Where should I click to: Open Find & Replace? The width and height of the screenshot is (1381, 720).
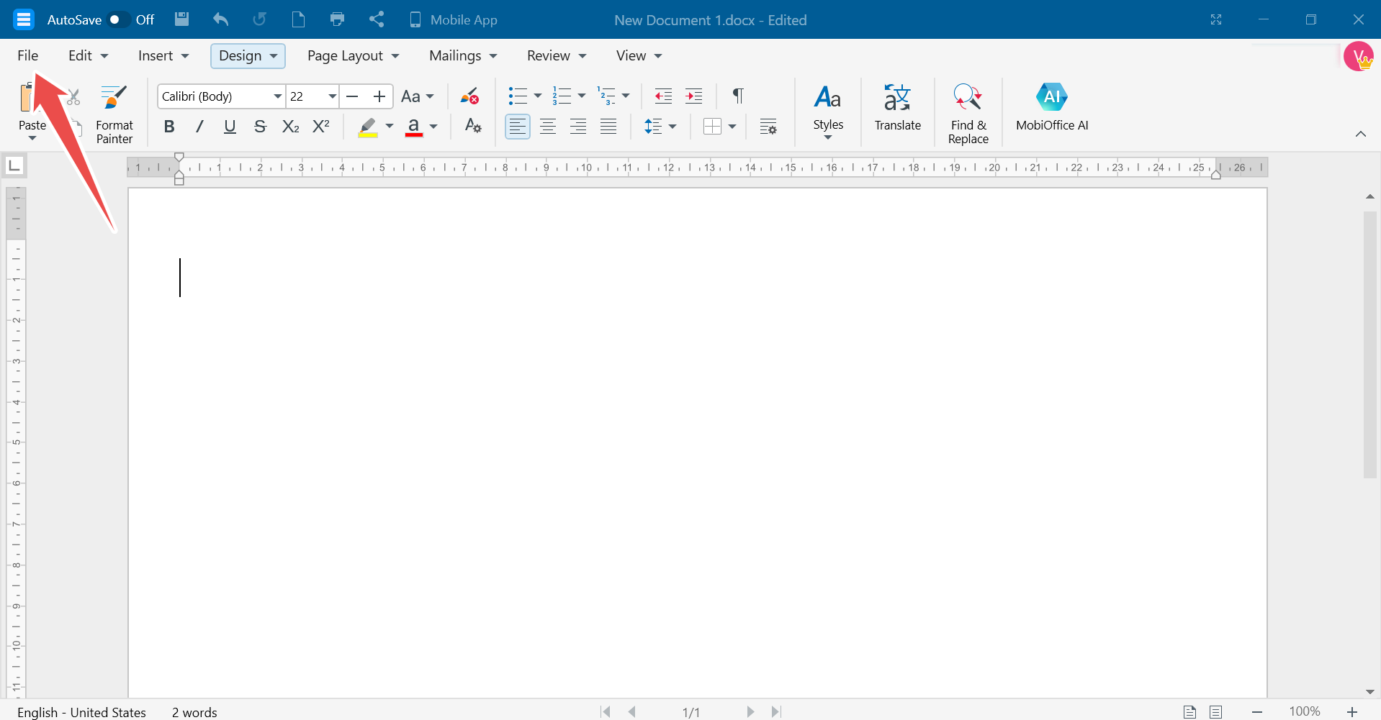pyautogui.click(x=968, y=114)
